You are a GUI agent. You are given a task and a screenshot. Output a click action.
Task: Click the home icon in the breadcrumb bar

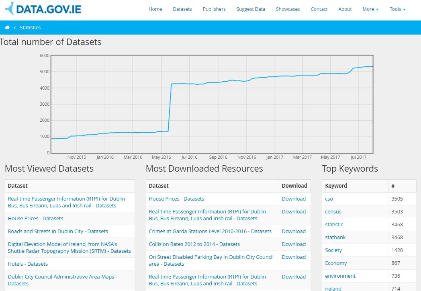click(7, 27)
